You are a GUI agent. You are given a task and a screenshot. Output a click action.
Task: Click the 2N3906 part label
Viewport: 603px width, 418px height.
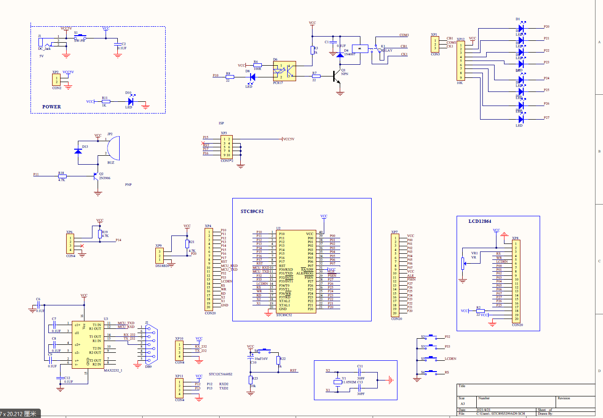coord(105,177)
